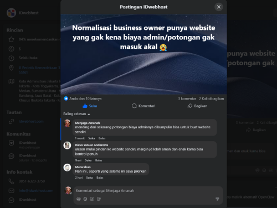Open Rieva Yanuar Andaresta profile picture
The width and height of the screenshot is (277, 208).
point(67,145)
